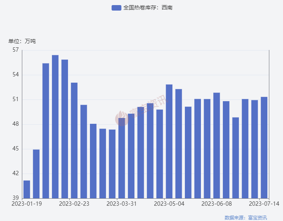283x221 pixels.
Task: Click the x-axis date 2023-07-14
Action: 264,204
